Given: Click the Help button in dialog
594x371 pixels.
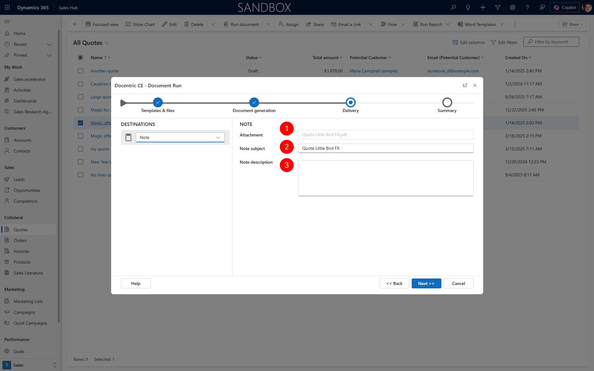Looking at the screenshot, I should click(136, 283).
